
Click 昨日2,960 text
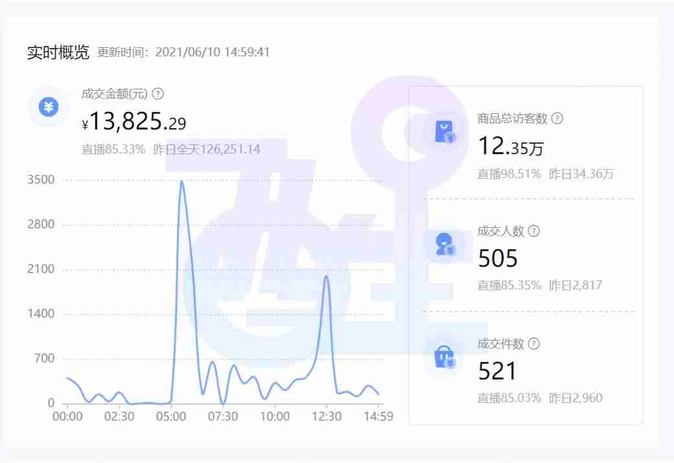click(575, 398)
